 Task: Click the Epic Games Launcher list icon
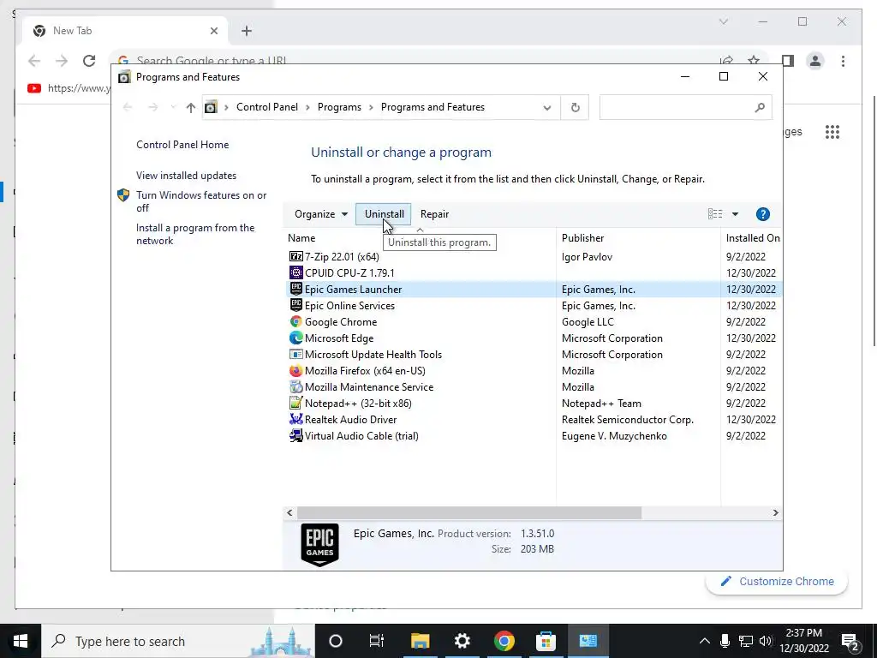[x=295, y=289]
